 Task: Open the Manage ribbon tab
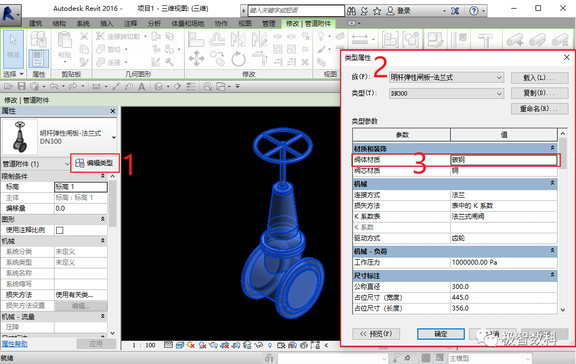click(x=268, y=24)
